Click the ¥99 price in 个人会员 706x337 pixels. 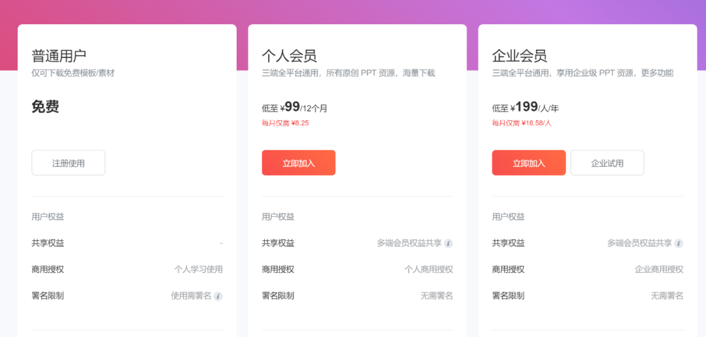coord(290,107)
